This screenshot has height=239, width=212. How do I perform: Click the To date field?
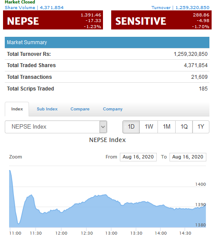[x=188, y=157]
